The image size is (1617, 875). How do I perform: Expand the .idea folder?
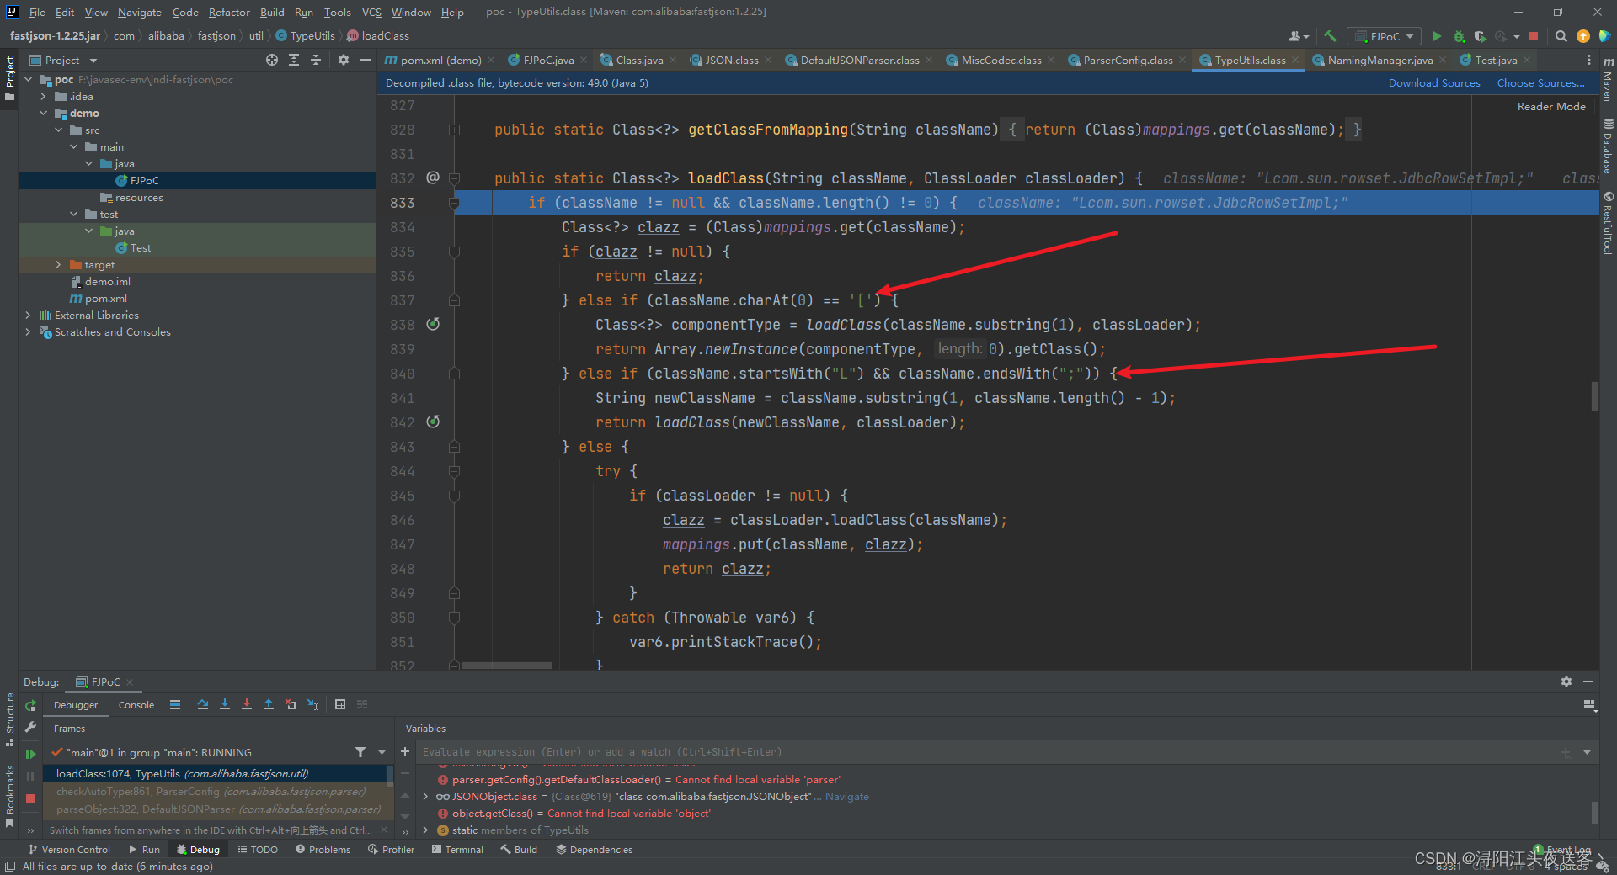[44, 96]
